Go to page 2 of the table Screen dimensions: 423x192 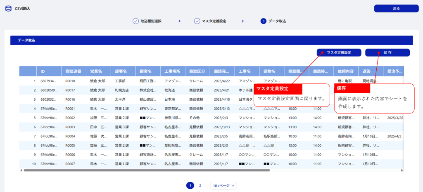[200, 185]
